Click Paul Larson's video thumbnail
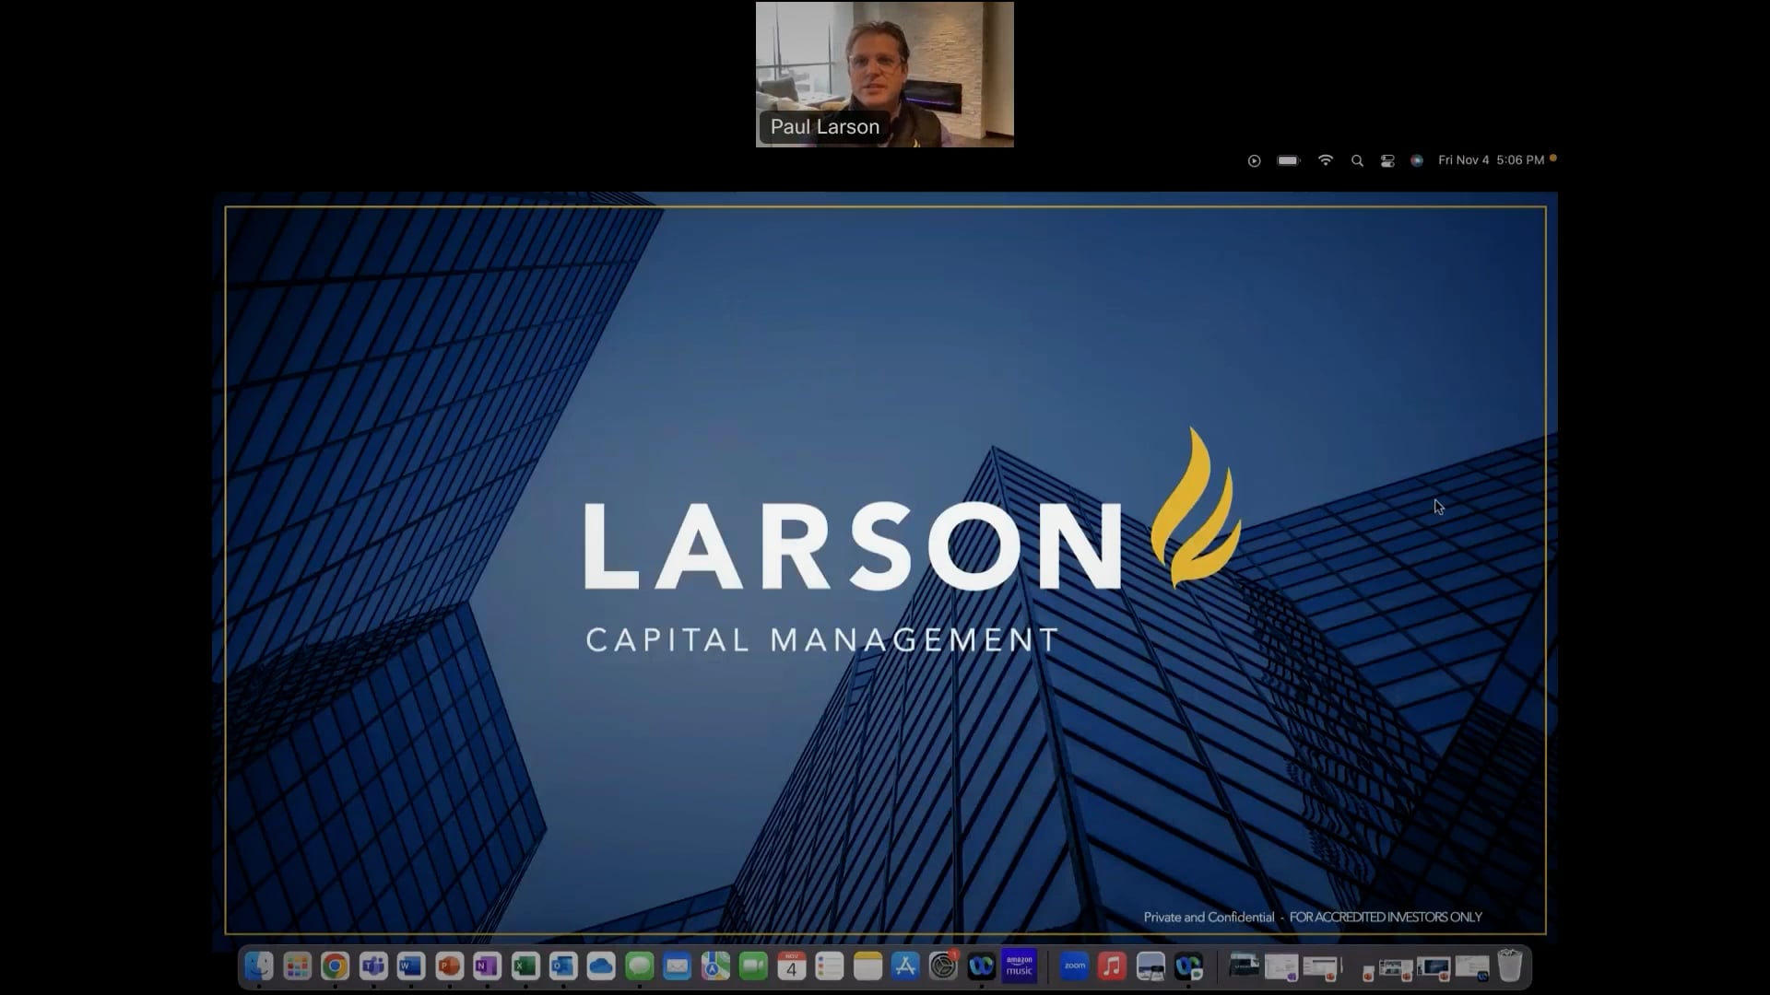 pos(883,74)
